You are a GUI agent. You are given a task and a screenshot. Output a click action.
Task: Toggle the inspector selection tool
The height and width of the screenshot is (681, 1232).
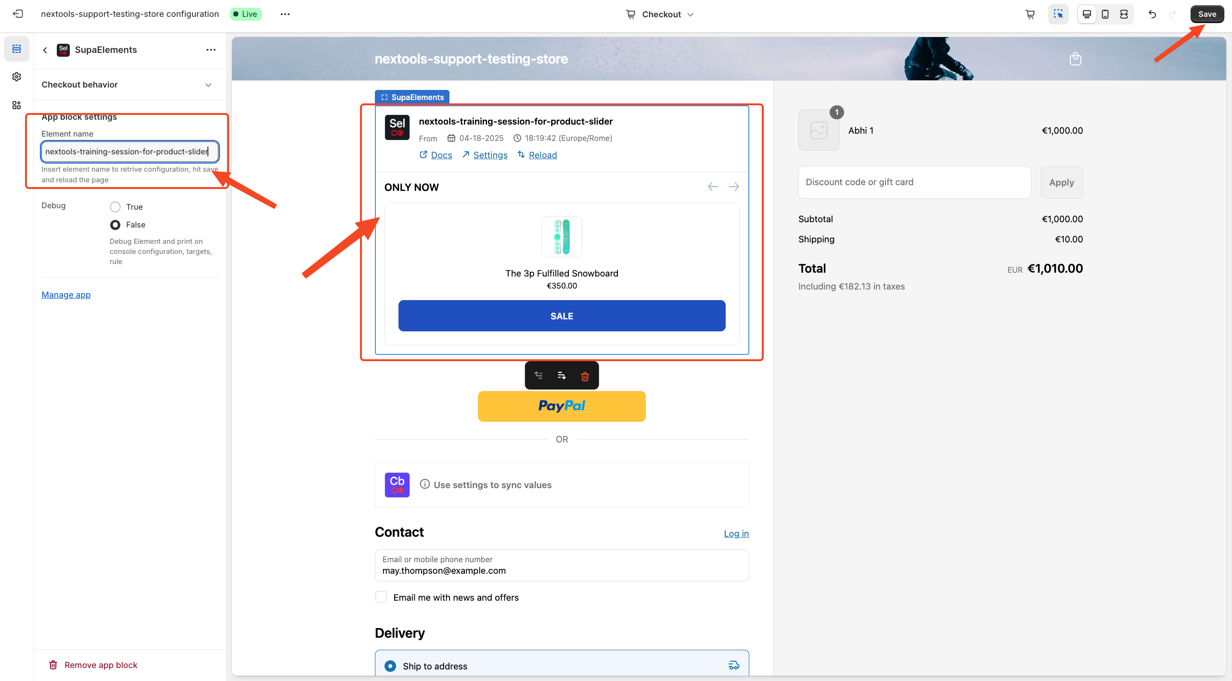pyautogui.click(x=1058, y=14)
